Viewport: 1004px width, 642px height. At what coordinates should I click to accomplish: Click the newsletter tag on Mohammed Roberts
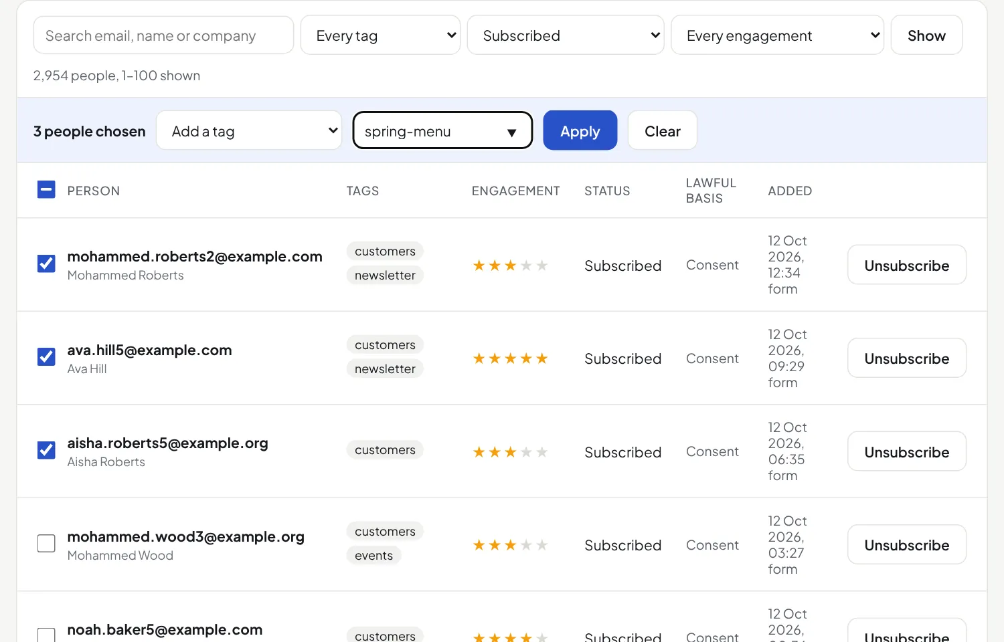[x=385, y=276]
